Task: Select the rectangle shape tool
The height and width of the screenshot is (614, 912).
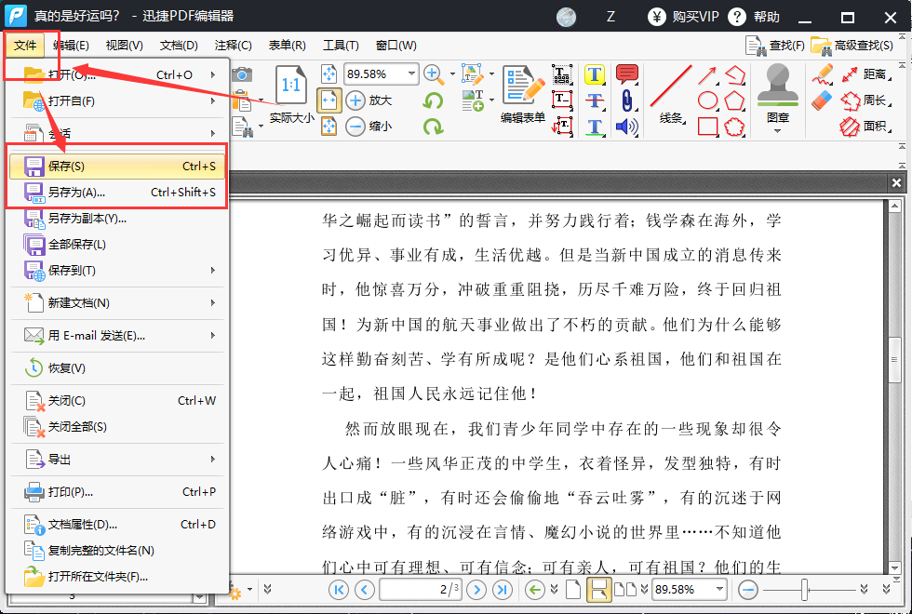Action: tap(707, 127)
